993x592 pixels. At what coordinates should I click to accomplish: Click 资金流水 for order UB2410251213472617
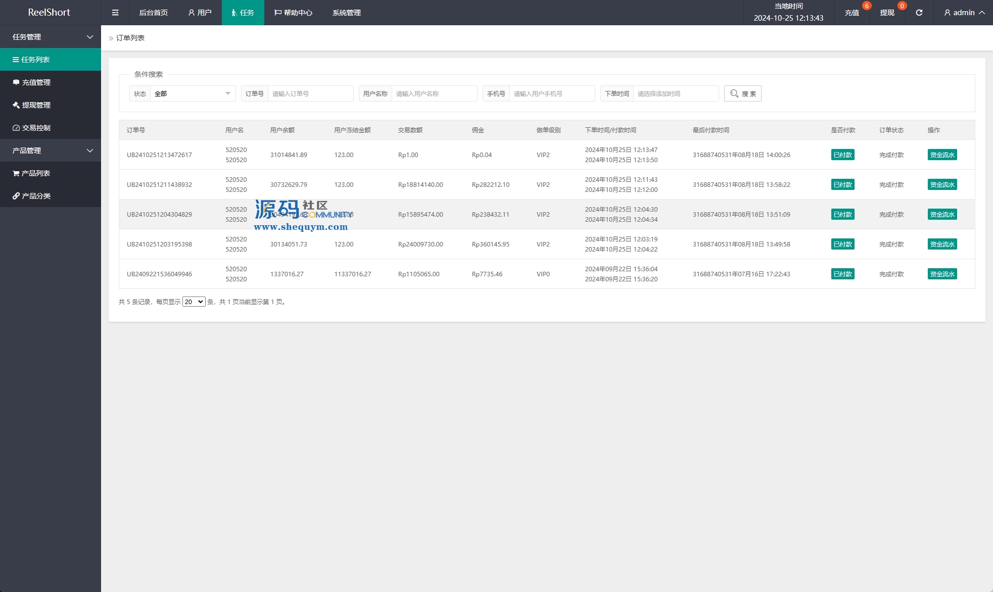pos(942,155)
